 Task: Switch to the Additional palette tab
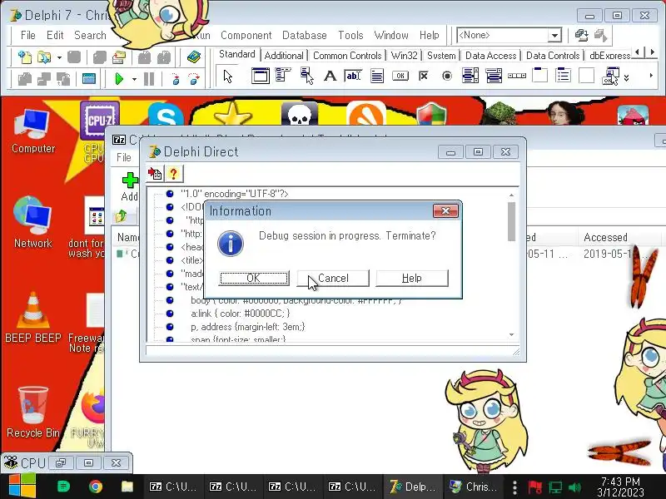pos(284,56)
